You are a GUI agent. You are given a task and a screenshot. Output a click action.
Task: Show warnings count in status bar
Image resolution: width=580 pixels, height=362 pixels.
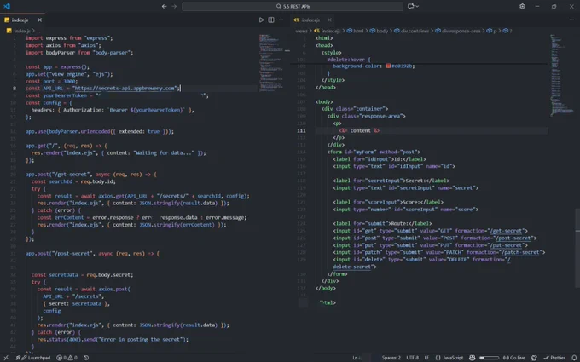click(x=72, y=358)
